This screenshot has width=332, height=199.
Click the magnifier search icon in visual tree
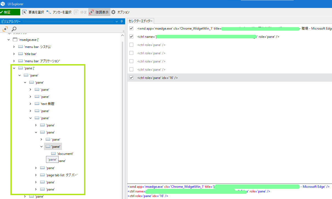coord(14,29)
